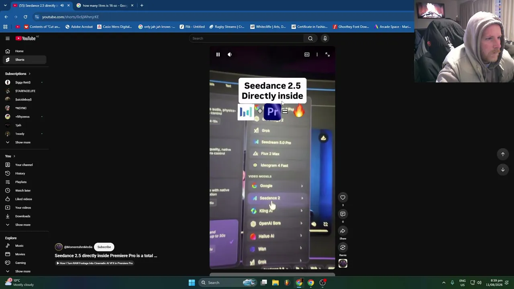Screen dimensions: 514x289
Task: Toggle closed captions on the Short
Action: click(307, 55)
